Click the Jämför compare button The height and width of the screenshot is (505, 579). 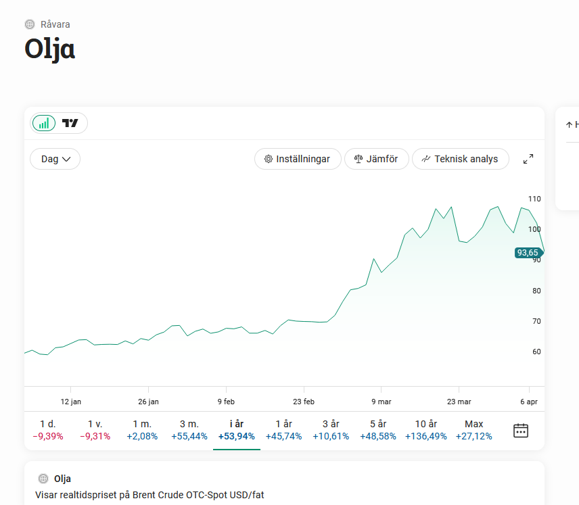(377, 159)
